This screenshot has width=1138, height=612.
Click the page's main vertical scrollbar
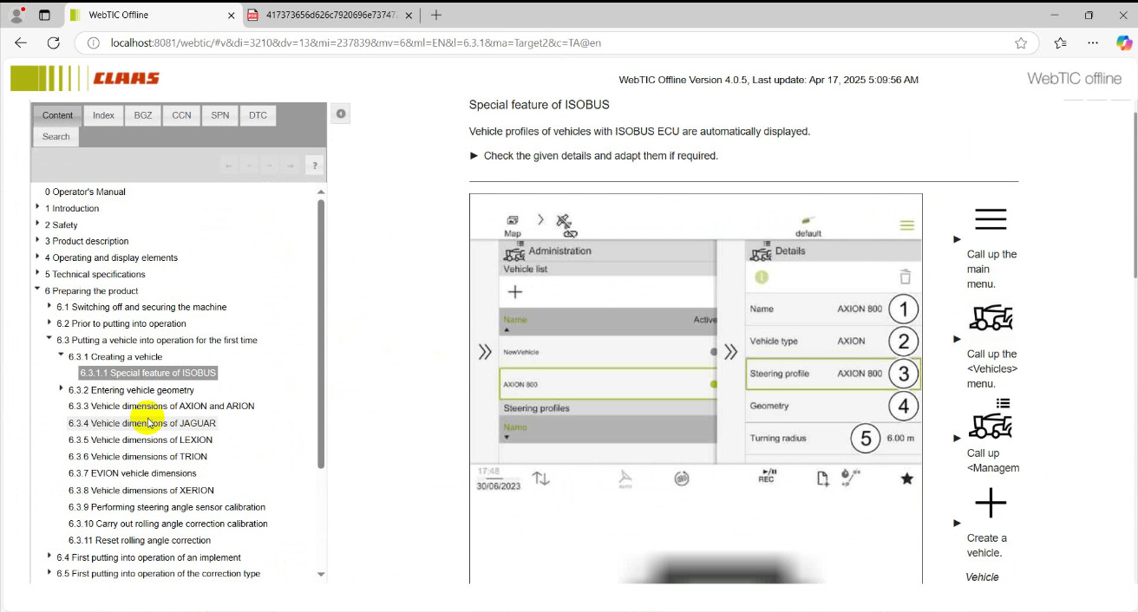click(x=1135, y=195)
